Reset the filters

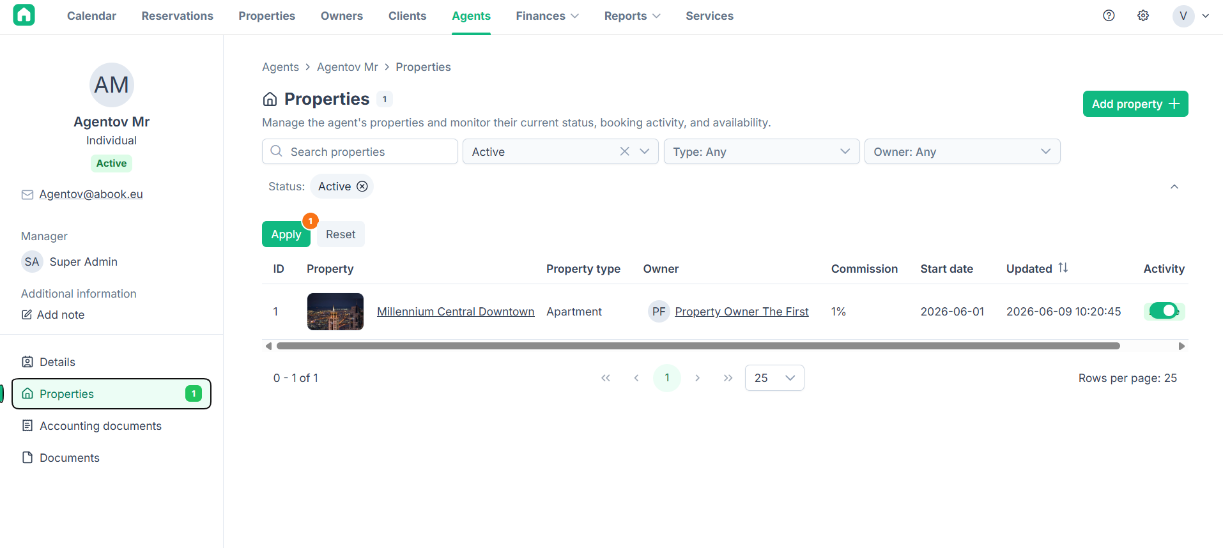[341, 234]
